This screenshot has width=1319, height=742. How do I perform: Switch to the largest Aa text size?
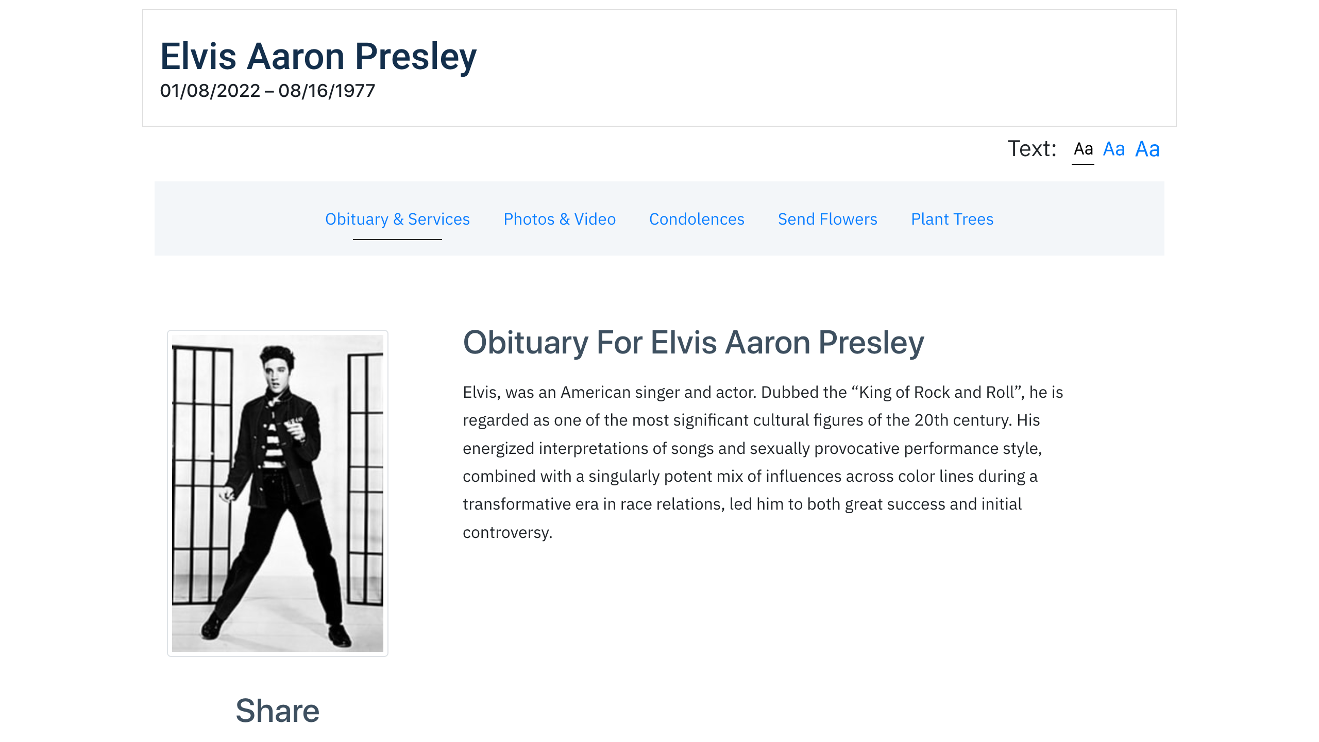click(1147, 149)
